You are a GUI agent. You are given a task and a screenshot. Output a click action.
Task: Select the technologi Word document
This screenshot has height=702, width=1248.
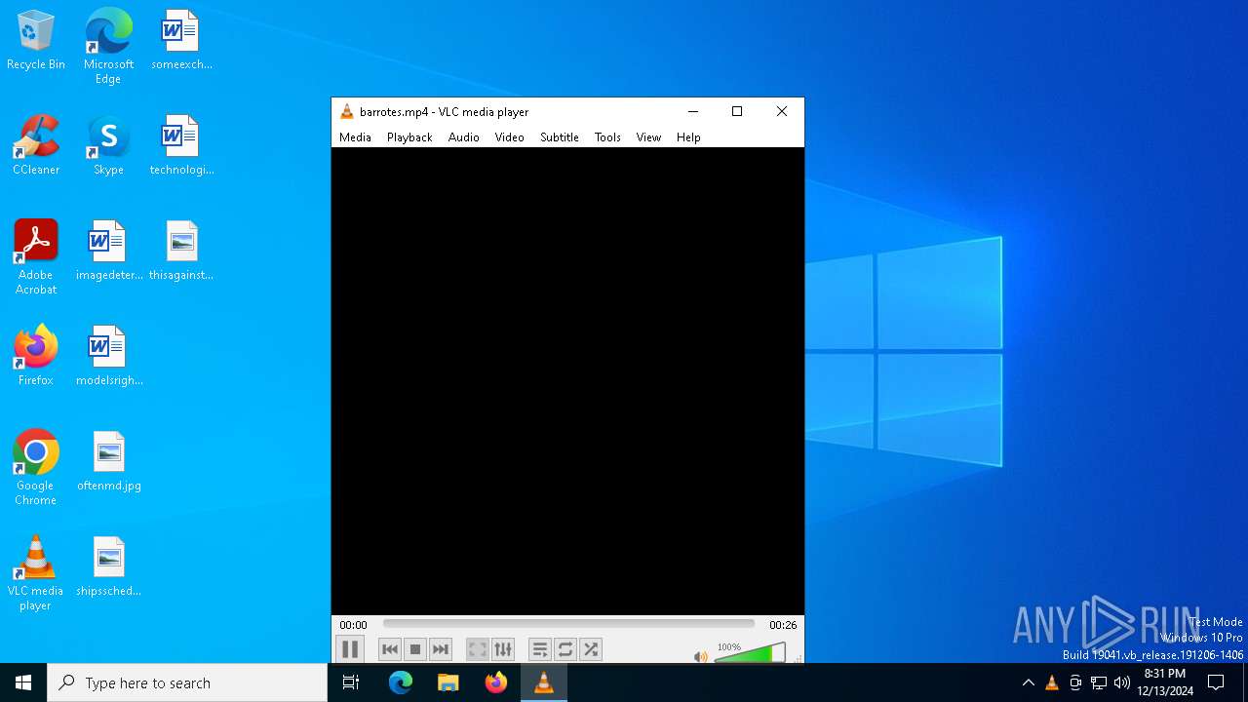pyautogui.click(x=181, y=146)
